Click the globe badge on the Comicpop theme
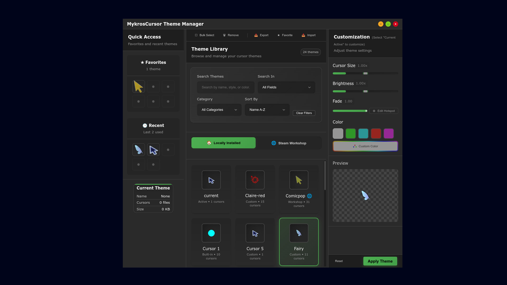507x285 pixels. 309,196
